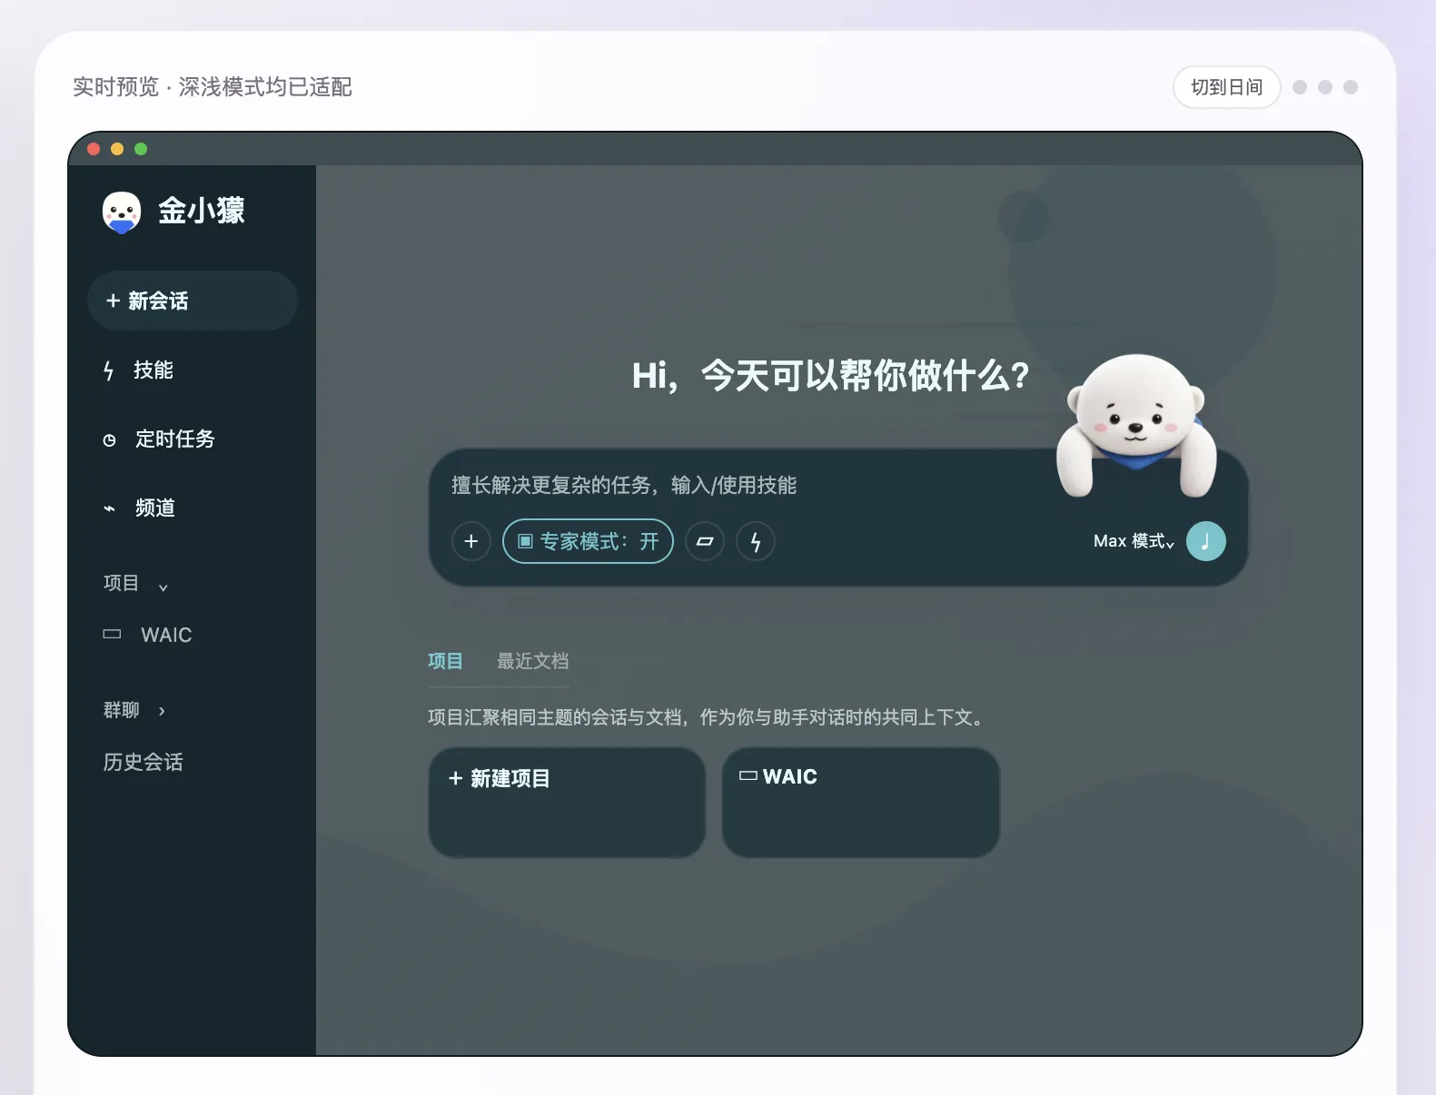Toggle 专家模式 expert mode off
This screenshot has height=1095, width=1436.
[x=588, y=541]
